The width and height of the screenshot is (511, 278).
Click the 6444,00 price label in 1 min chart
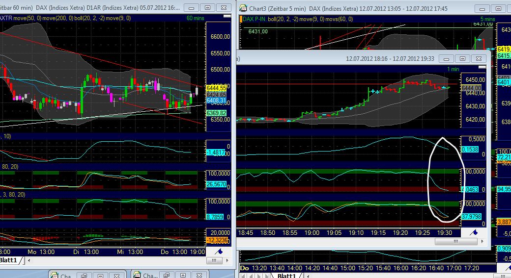click(471, 88)
